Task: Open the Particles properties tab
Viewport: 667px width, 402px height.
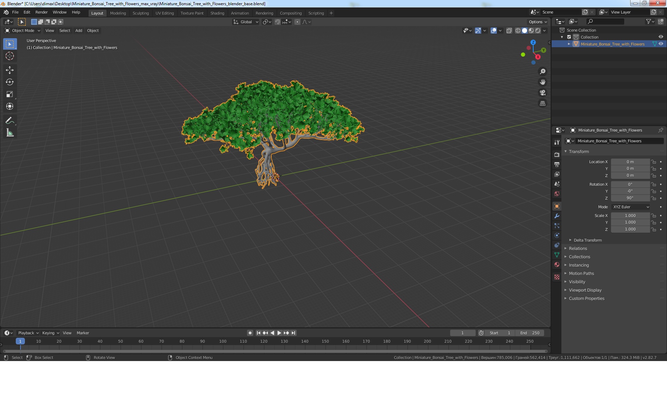Action: tap(557, 226)
